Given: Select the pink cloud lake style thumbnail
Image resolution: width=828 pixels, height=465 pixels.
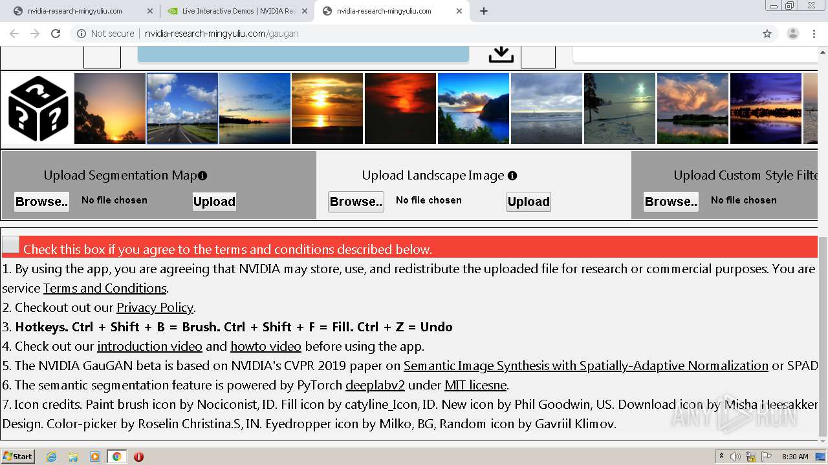Looking at the screenshot, I should click(x=693, y=108).
